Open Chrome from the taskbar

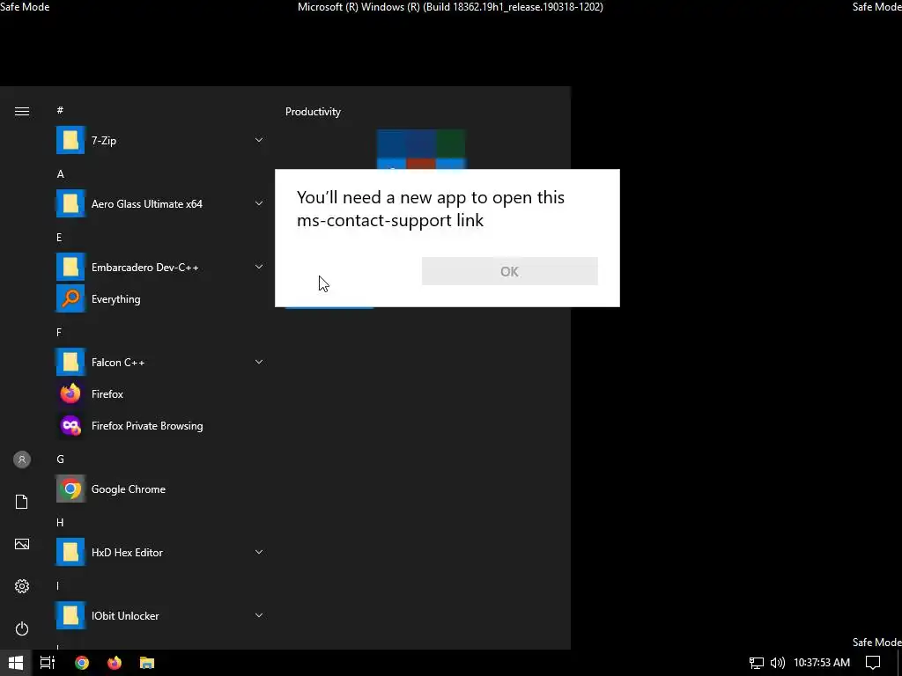click(82, 663)
